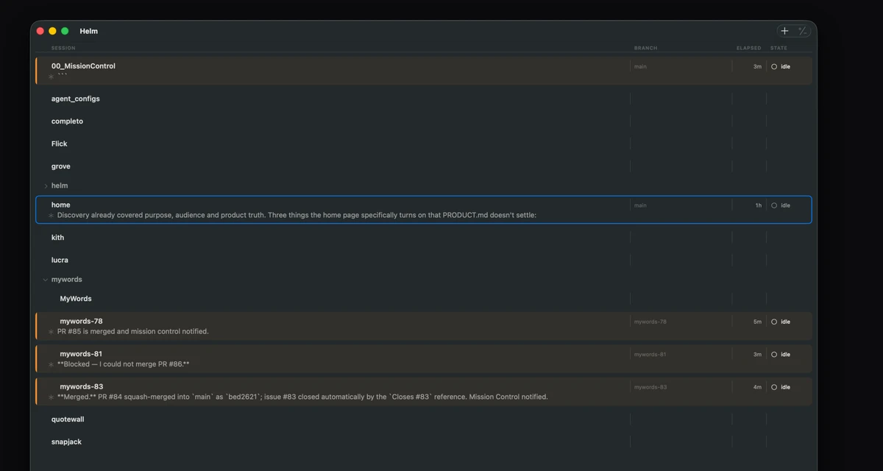
Task: Click '**Merged.** PR #84 squash-merged' message
Action: [x=302, y=397]
